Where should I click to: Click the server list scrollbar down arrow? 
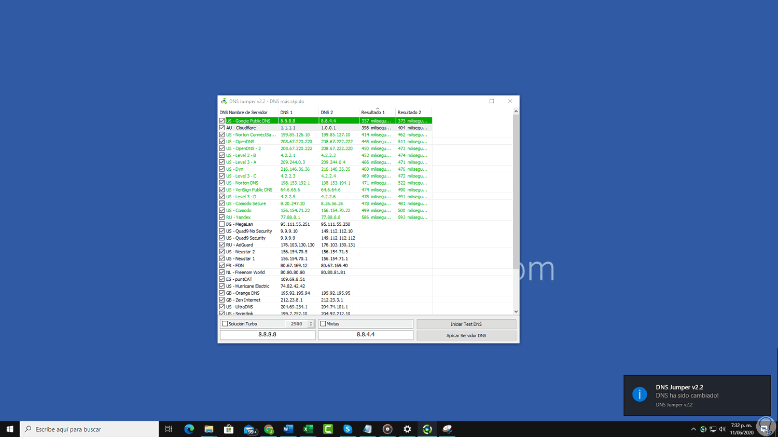click(516, 311)
